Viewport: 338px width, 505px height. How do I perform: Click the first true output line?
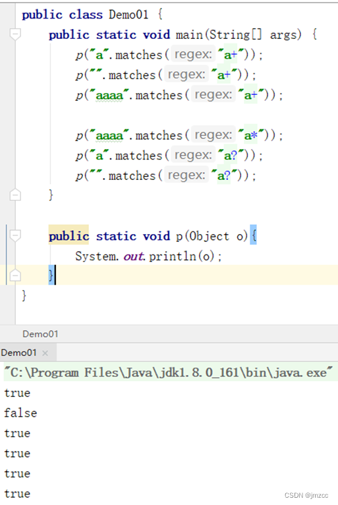(x=17, y=393)
